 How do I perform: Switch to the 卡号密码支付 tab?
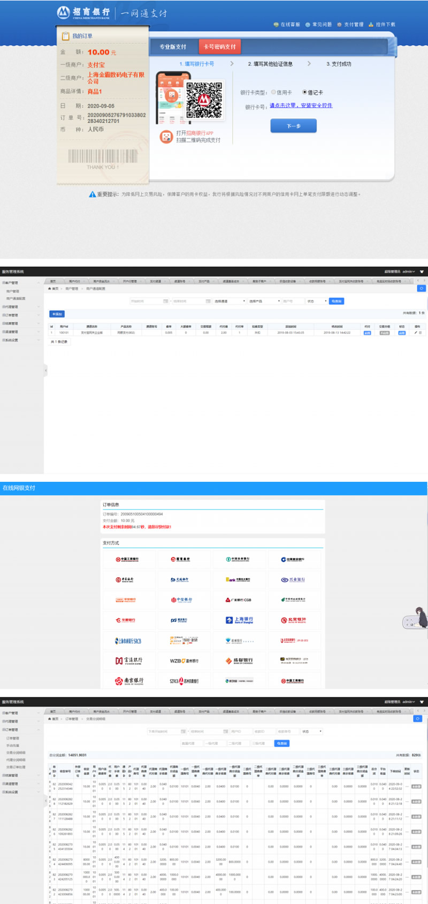click(x=219, y=47)
